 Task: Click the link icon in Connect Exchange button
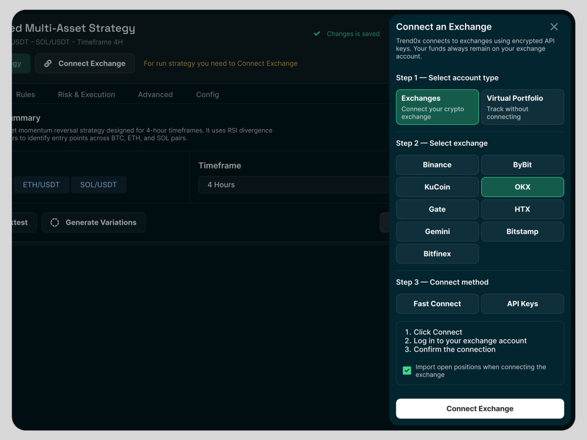point(48,63)
